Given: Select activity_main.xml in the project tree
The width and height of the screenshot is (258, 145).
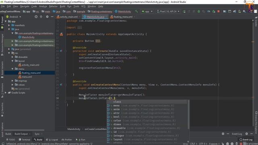Looking at the screenshot, I should tap(30, 65).
